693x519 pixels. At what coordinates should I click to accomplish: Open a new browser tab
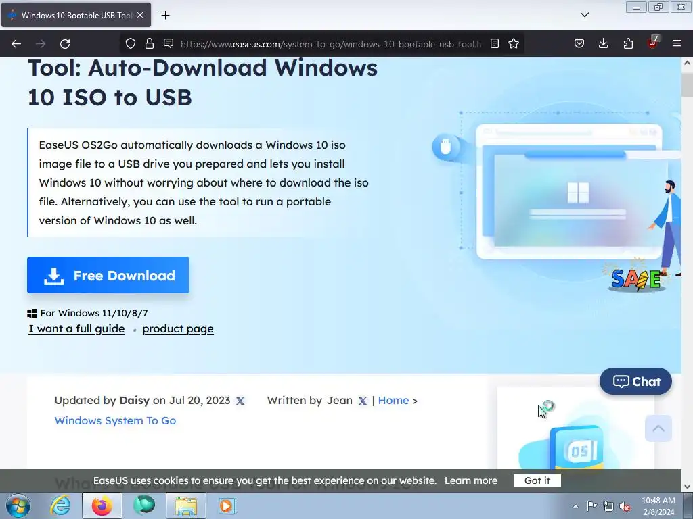165,16
